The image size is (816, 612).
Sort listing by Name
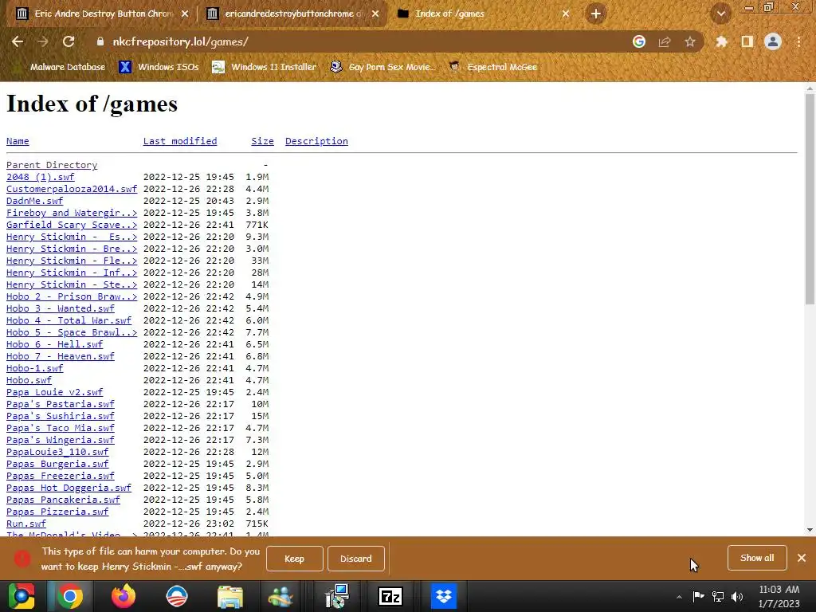pos(18,141)
